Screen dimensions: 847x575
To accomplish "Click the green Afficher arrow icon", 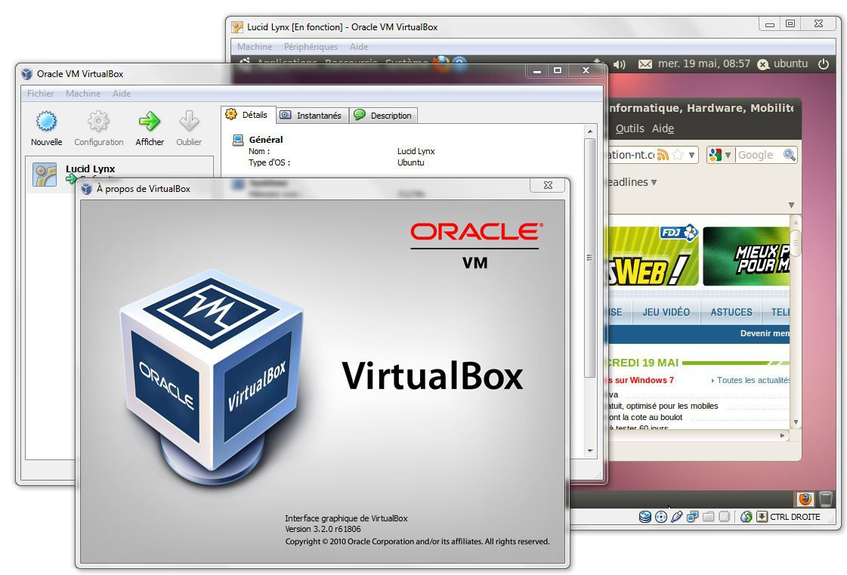I will [x=150, y=122].
